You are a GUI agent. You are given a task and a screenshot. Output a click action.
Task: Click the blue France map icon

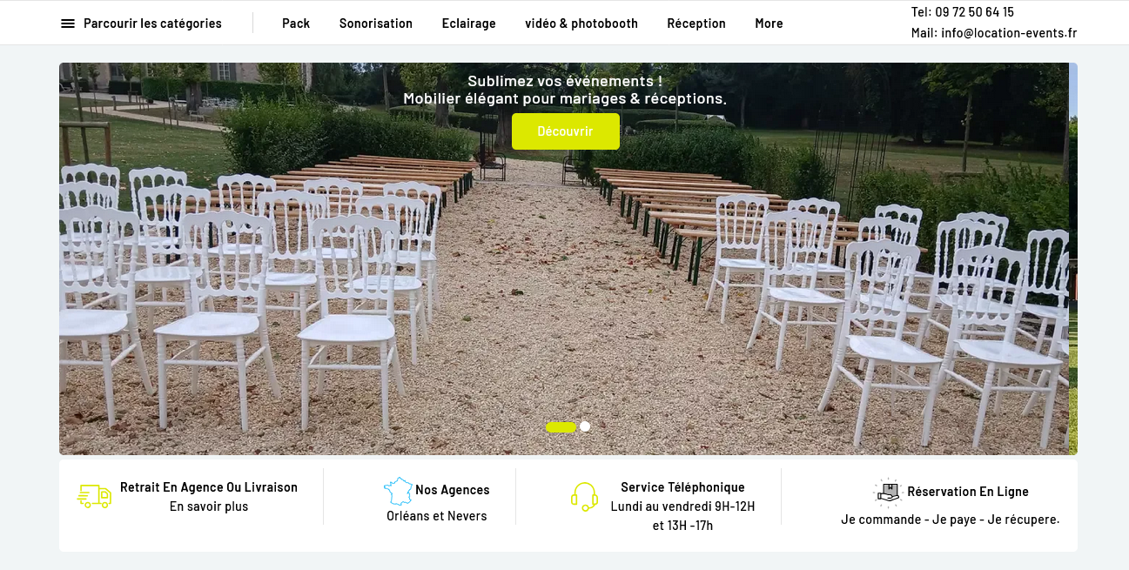pyautogui.click(x=399, y=491)
